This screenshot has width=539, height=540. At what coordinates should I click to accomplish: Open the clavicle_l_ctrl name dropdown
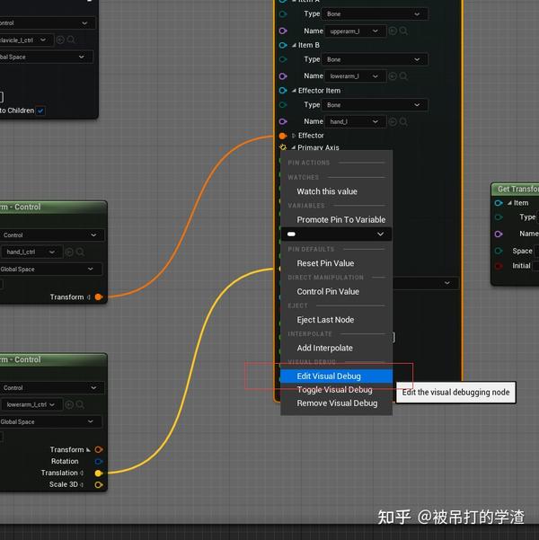tap(27, 40)
